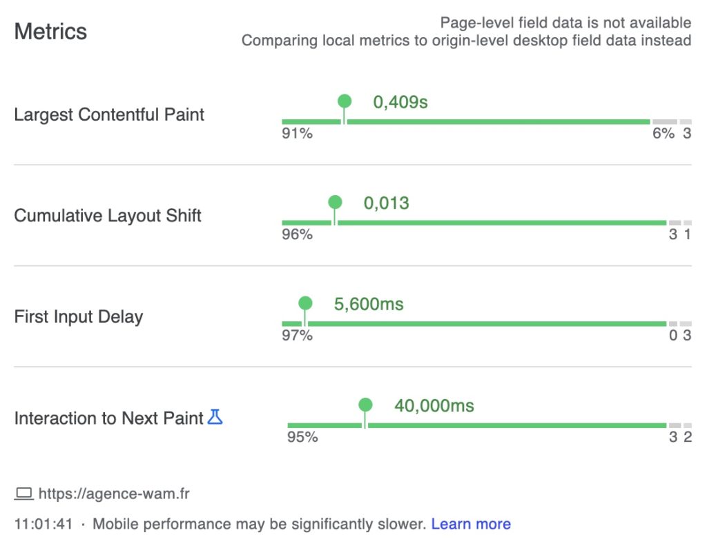Click the laptop device icon near the URL
707x548 pixels.
click(24, 494)
